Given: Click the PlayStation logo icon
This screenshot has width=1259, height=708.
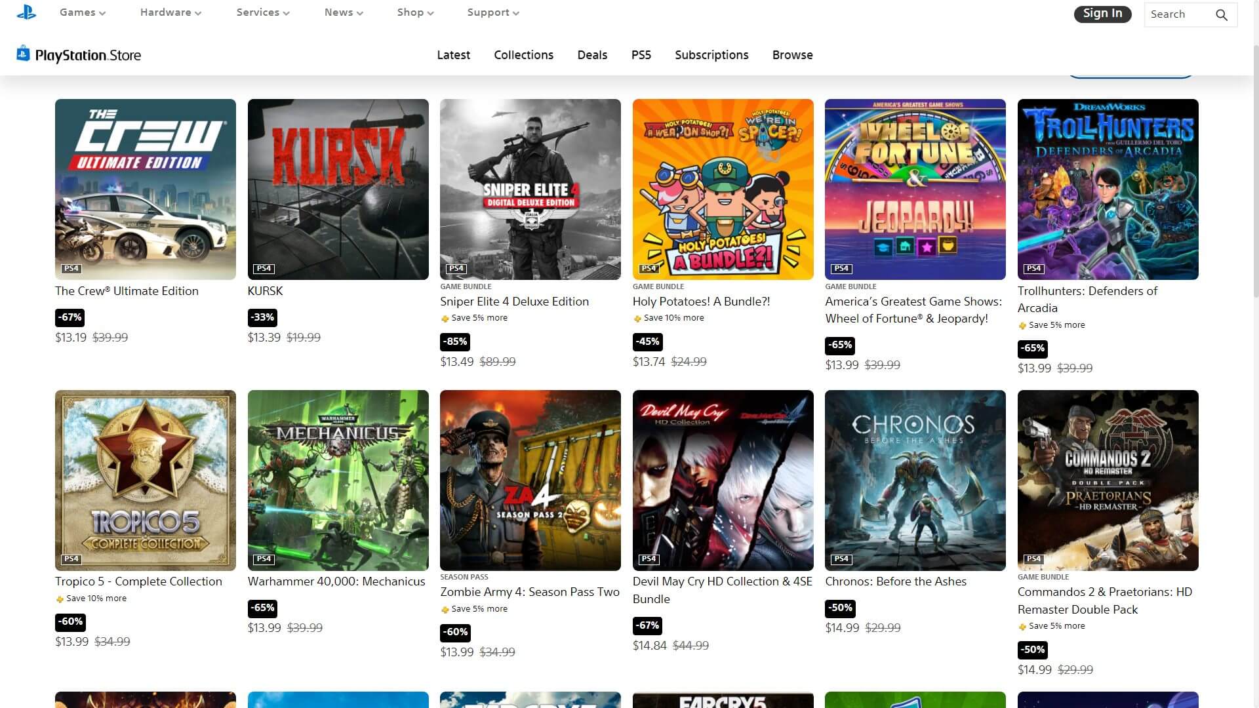Looking at the screenshot, I should point(26,12).
